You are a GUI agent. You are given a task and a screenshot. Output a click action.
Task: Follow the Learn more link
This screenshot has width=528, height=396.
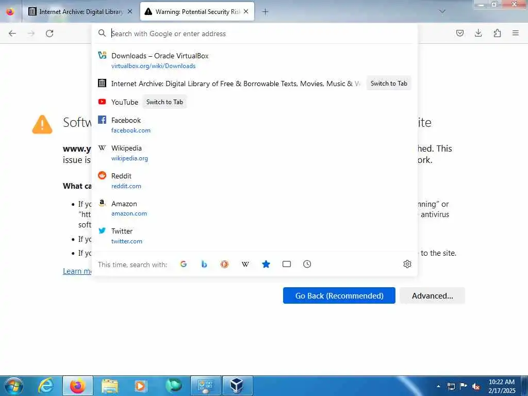[x=77, y=271]
